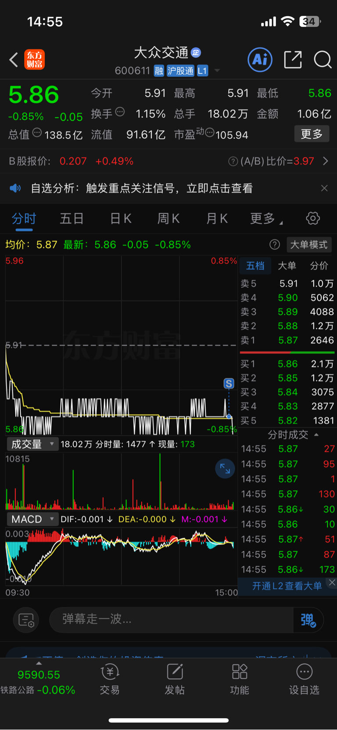
Task: Tap the info icon beside 换手
Action: (120, 112)
